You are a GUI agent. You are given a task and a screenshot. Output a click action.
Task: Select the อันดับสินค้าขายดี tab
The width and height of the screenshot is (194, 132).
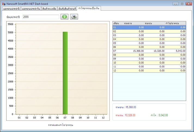point(67,9)
